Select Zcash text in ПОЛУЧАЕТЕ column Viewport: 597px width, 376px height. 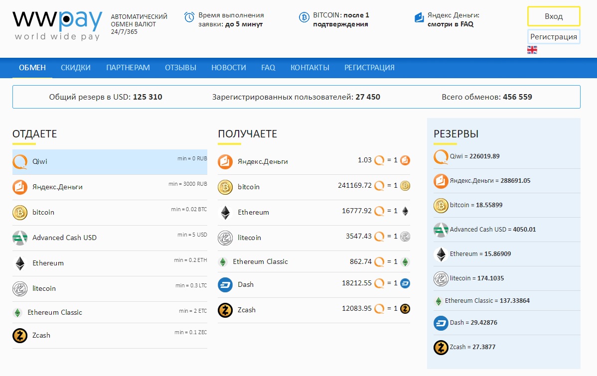pos(247,310)
